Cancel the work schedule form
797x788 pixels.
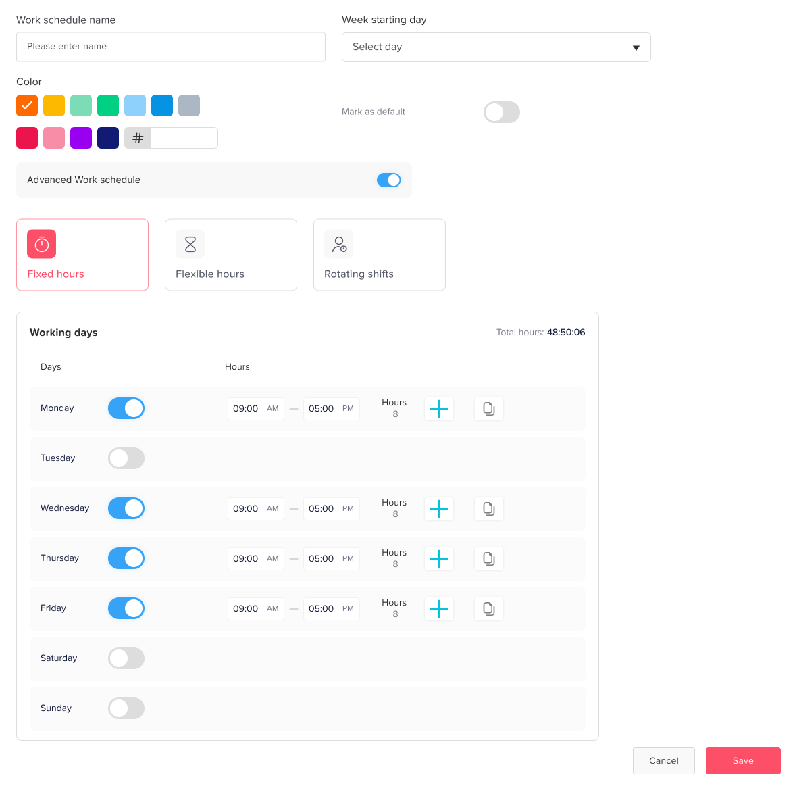[663, 761]
